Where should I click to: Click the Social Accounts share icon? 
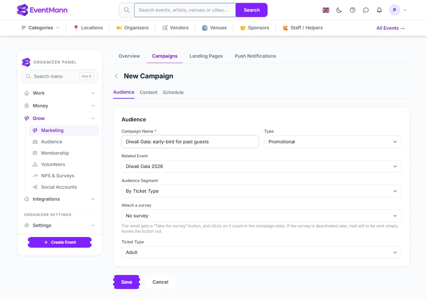point(35,187)
